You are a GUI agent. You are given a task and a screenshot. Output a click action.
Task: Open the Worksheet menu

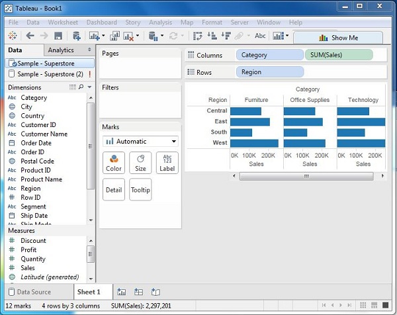tap(64, 22)
